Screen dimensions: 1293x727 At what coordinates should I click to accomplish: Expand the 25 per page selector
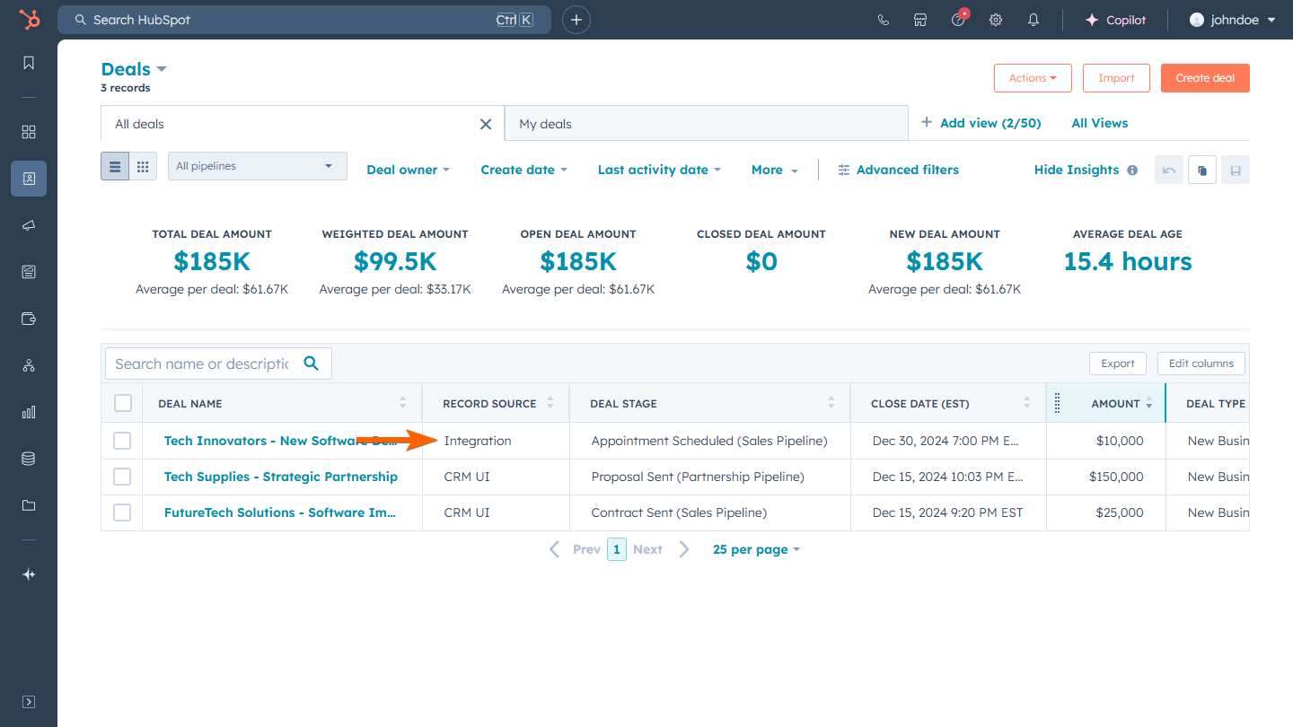tap(755, 549)
